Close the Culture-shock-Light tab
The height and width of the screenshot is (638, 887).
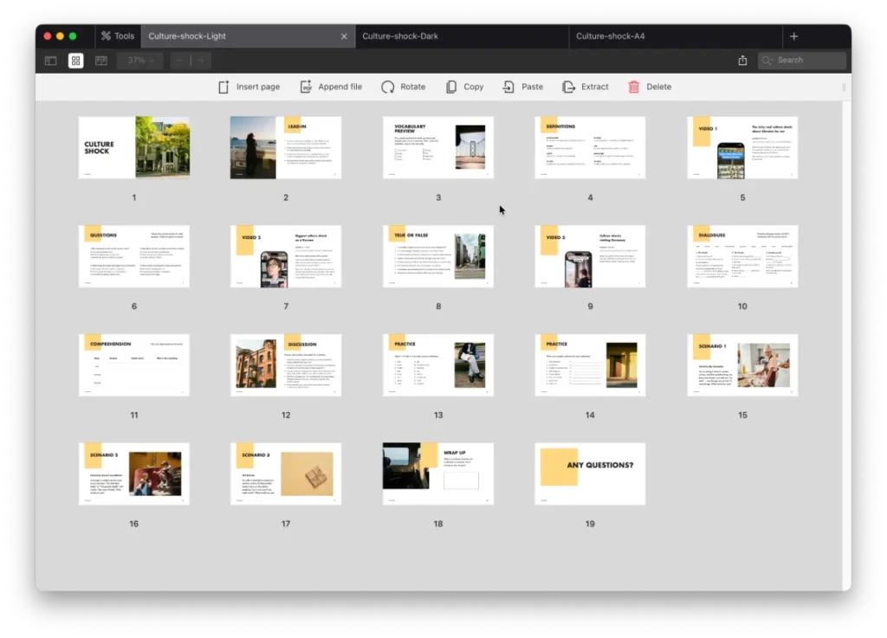344,36
